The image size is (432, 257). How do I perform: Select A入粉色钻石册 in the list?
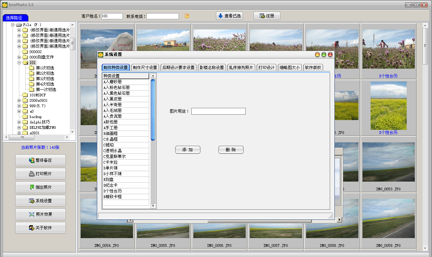126,88
